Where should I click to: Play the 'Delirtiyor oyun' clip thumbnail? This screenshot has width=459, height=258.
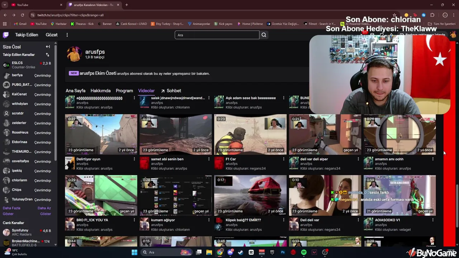[x=101, y=134]
